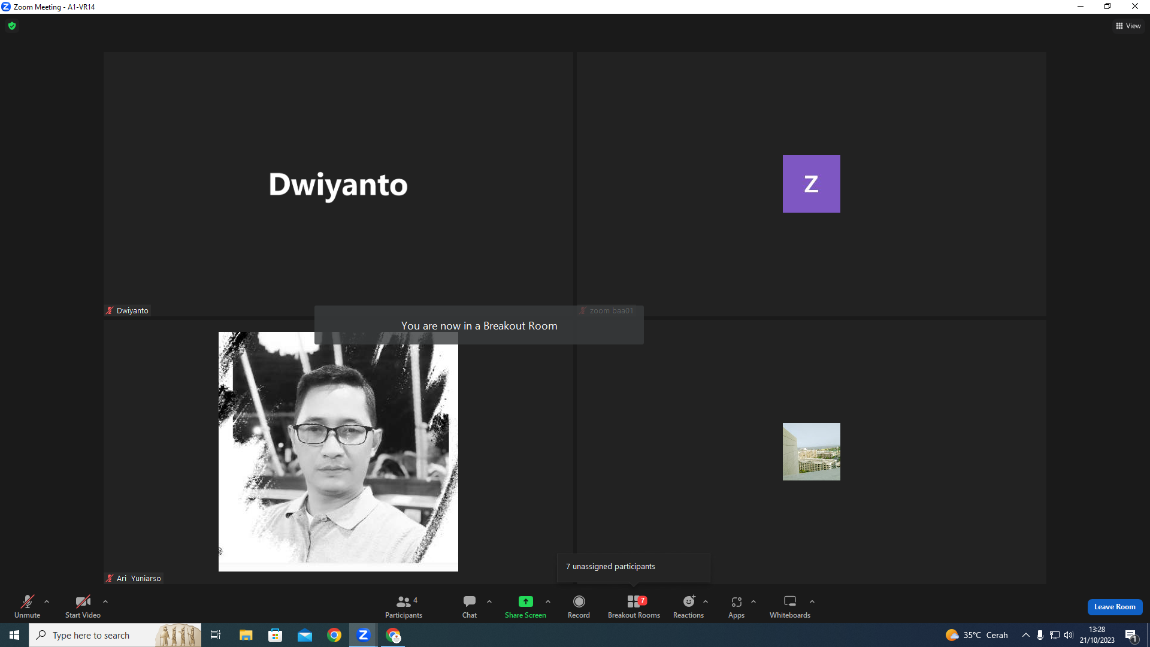The height and width of the screenshot is (647, 1150).
Task: Restore down the Zoom window
Action: (x=1107, y=7)
